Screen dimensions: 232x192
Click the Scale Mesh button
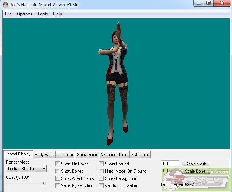[196, 164]
